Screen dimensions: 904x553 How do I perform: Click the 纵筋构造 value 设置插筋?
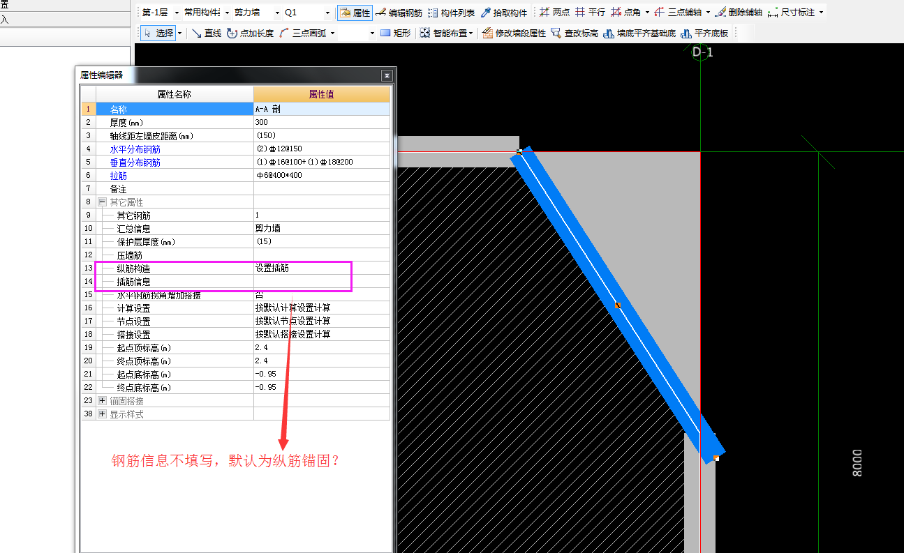tap(321, 268)
